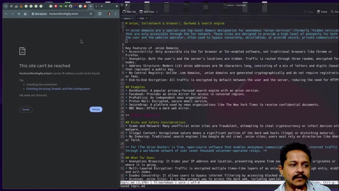Bookmark this page with the star icon
339x191 pixels.
click(x=91, y=14)
